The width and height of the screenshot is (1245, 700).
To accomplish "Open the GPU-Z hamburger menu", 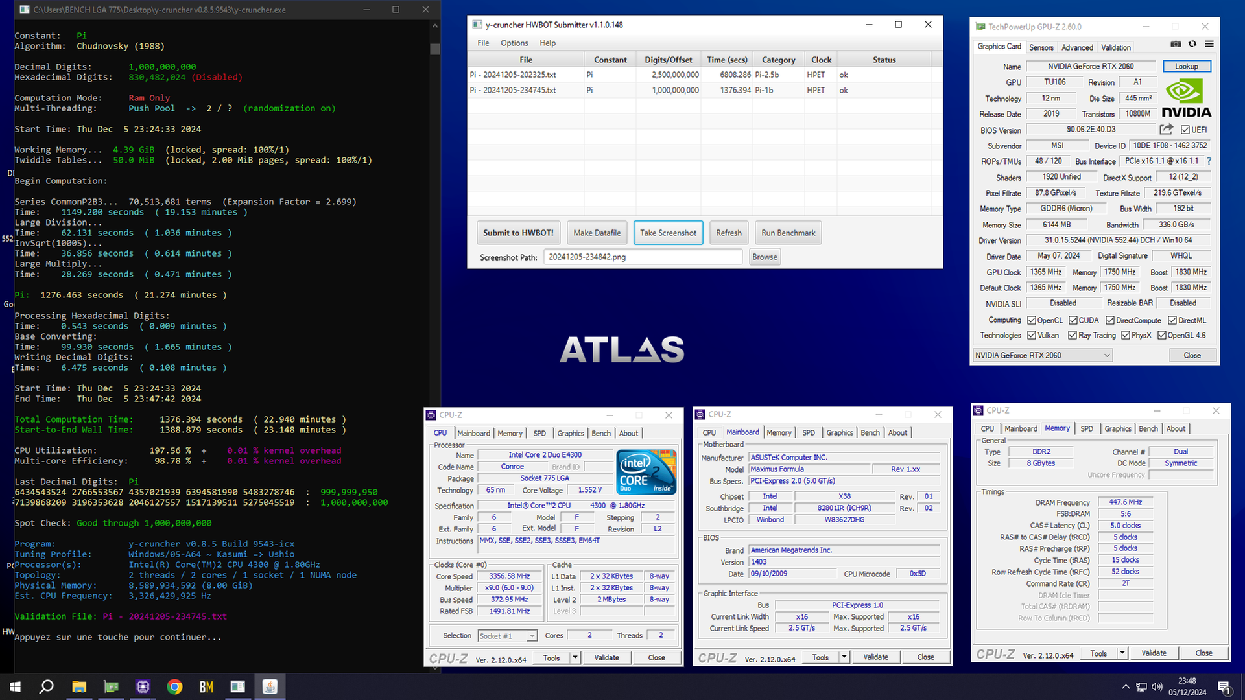I will pos(1209,44).
